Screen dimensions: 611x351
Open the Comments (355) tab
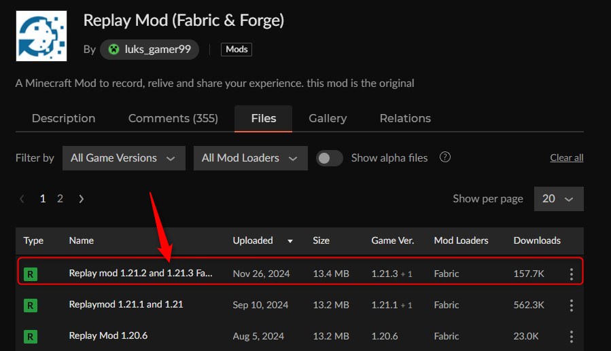173,118
